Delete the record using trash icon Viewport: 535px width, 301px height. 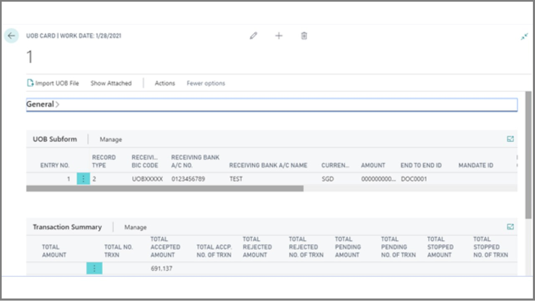(304, 36)
